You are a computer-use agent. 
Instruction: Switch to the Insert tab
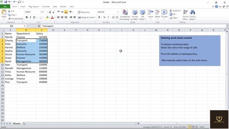[23, 6]
